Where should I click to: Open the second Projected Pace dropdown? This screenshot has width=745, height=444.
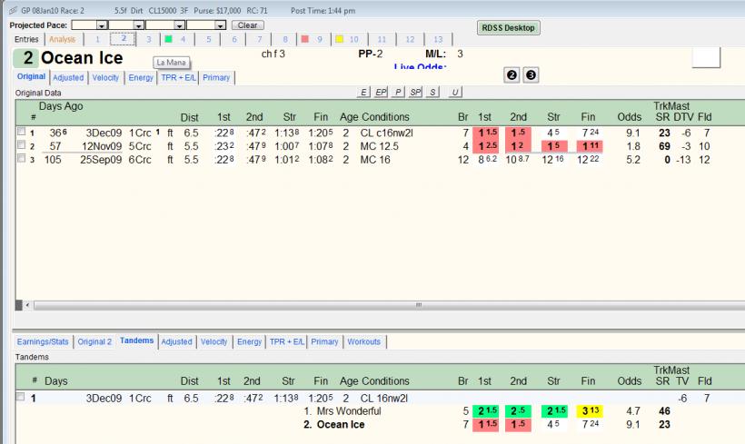[139, 25]
